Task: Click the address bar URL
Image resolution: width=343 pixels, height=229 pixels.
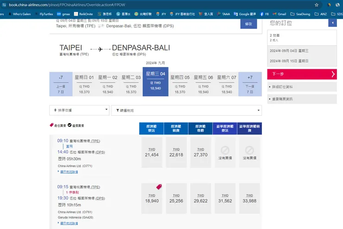Action: pyautogui.click(x=67, y=5)
